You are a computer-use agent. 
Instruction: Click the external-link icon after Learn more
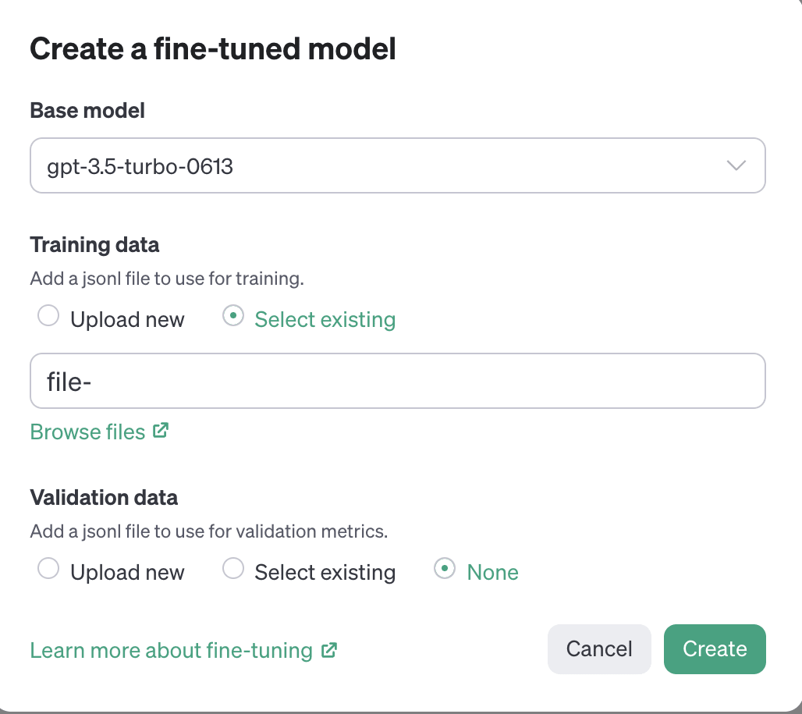click(329, 649)
